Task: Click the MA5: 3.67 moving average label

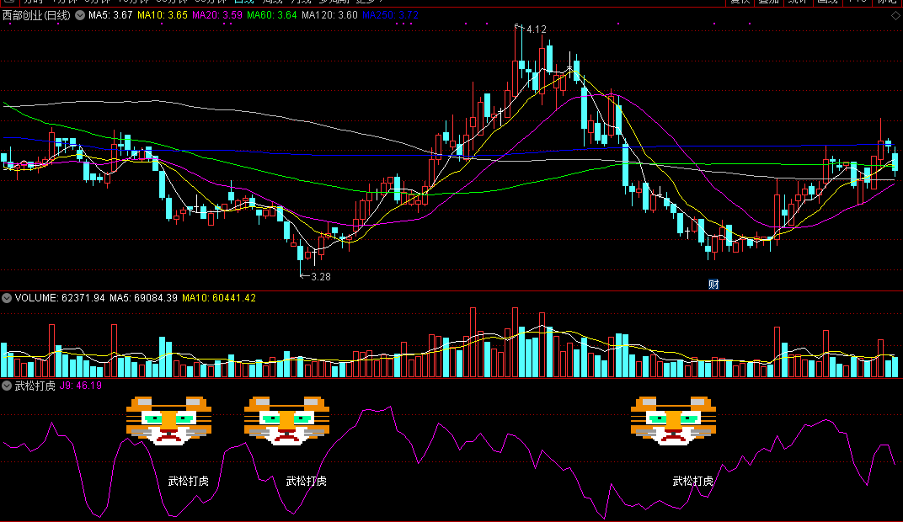Action: point(110,15)
